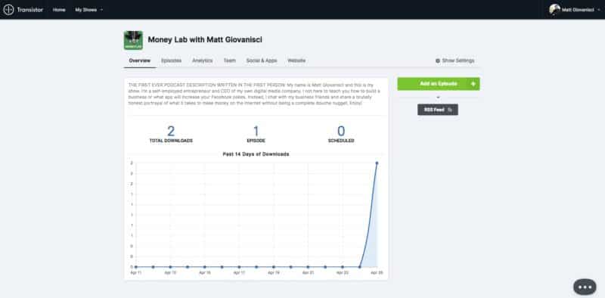Switch to the Episodes tab

click(172, 61)
